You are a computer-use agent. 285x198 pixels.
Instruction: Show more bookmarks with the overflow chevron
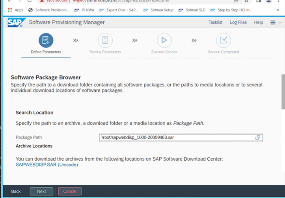278,10
